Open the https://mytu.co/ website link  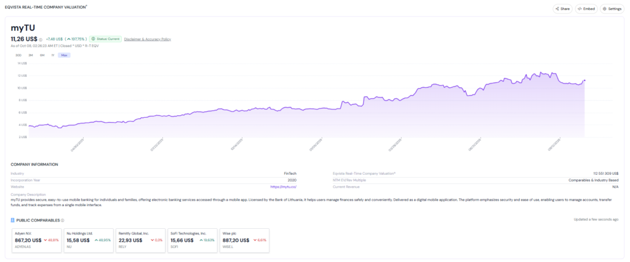click(x=284, y=187)
